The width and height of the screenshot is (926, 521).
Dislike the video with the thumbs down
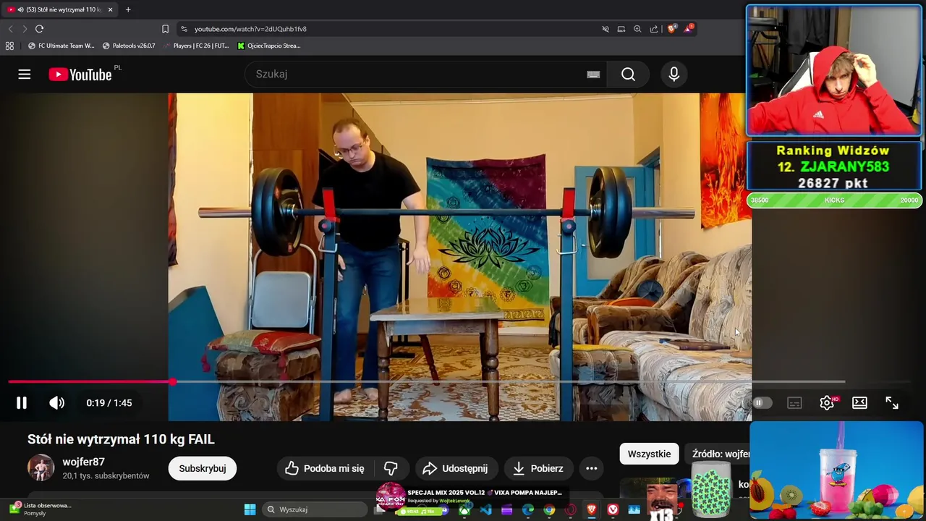(391, 468)
